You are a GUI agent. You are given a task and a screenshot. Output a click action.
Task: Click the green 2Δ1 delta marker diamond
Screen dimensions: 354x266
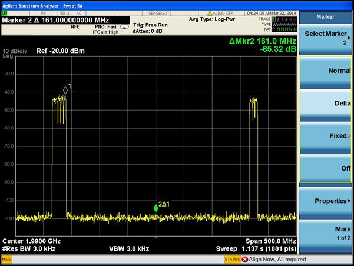[156, 208]
